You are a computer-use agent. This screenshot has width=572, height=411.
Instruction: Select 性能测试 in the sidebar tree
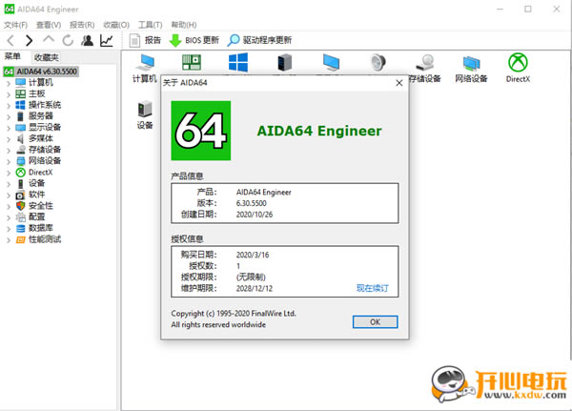pyautogui.click(x=45, y=239)
